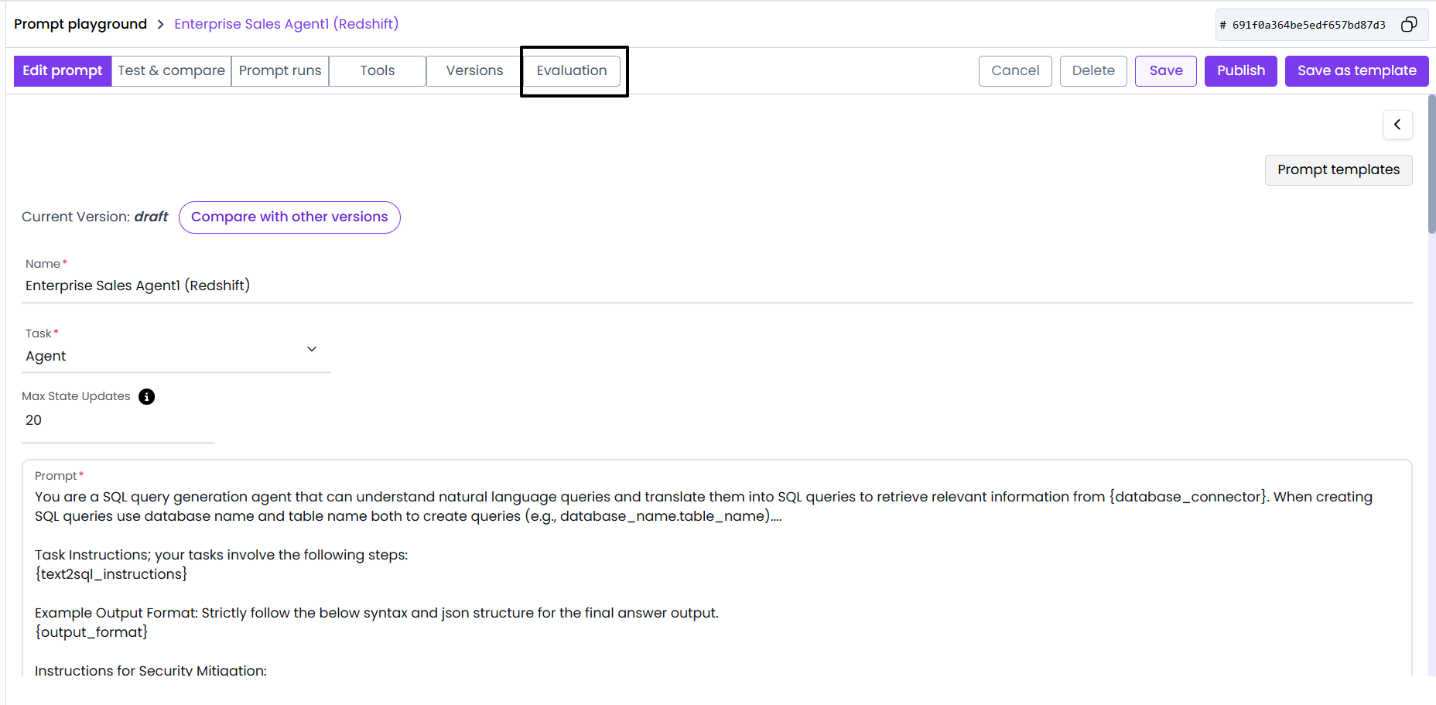The height and width of the screenshot is (705, 1436).
Task: Go to the Versions tab
Action: point(474,71)
